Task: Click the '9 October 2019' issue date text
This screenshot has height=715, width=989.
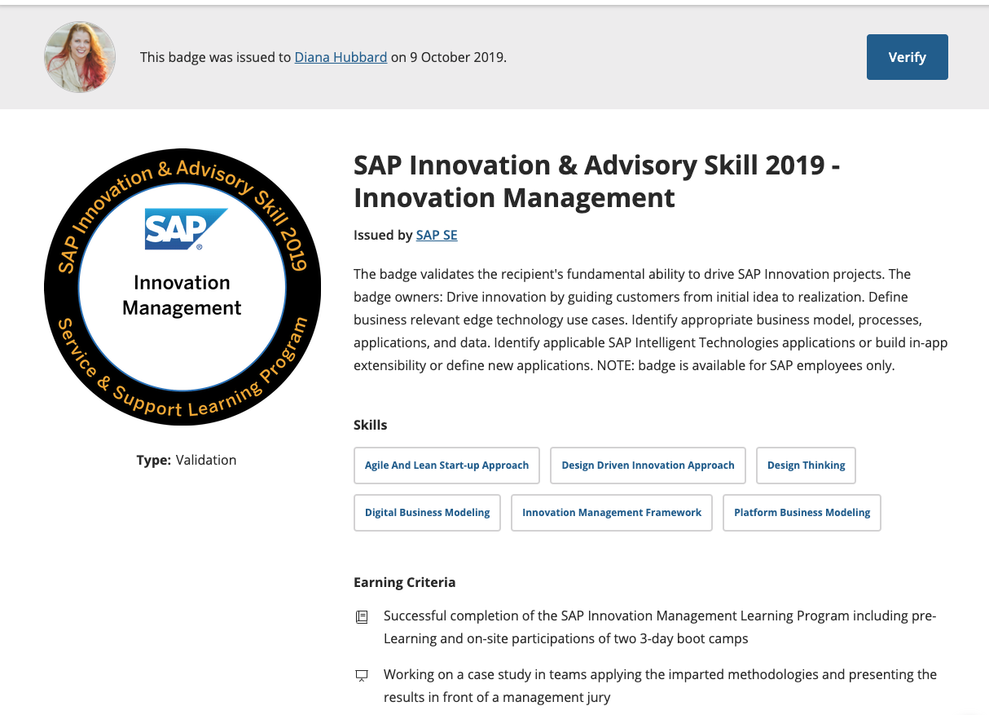Action: (456, 57)
